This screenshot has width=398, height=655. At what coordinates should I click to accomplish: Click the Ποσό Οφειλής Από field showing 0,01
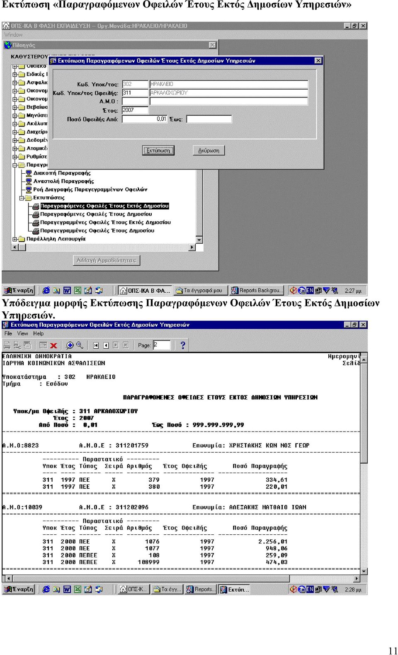click(145, 119)
